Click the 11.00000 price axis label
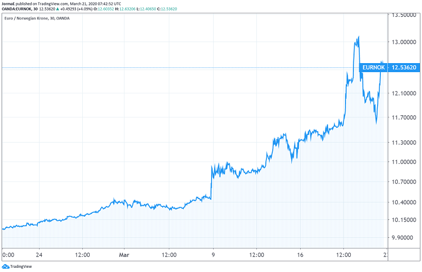 tap(402, 162)
